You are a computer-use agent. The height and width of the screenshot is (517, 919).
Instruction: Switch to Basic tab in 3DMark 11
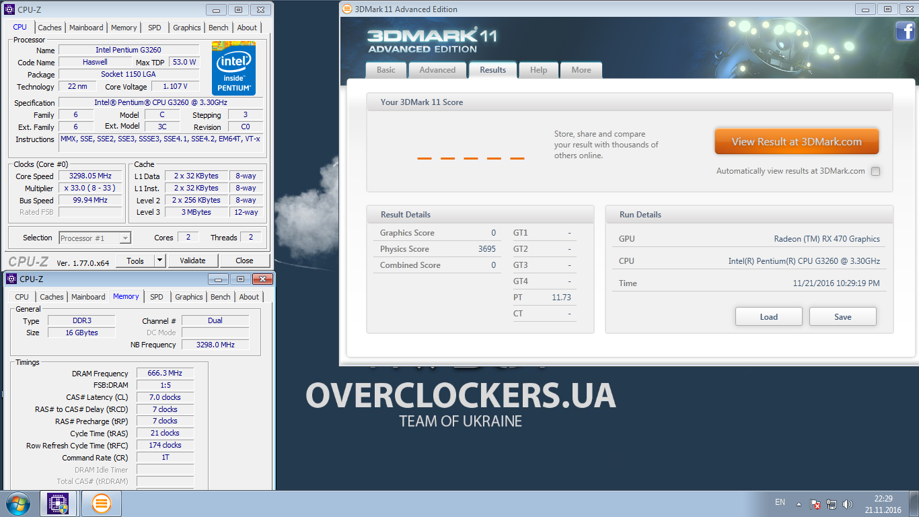click(386, 70)
